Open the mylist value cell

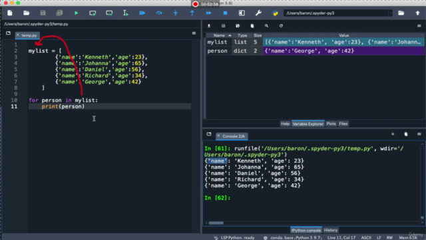(x=343, y=42)
